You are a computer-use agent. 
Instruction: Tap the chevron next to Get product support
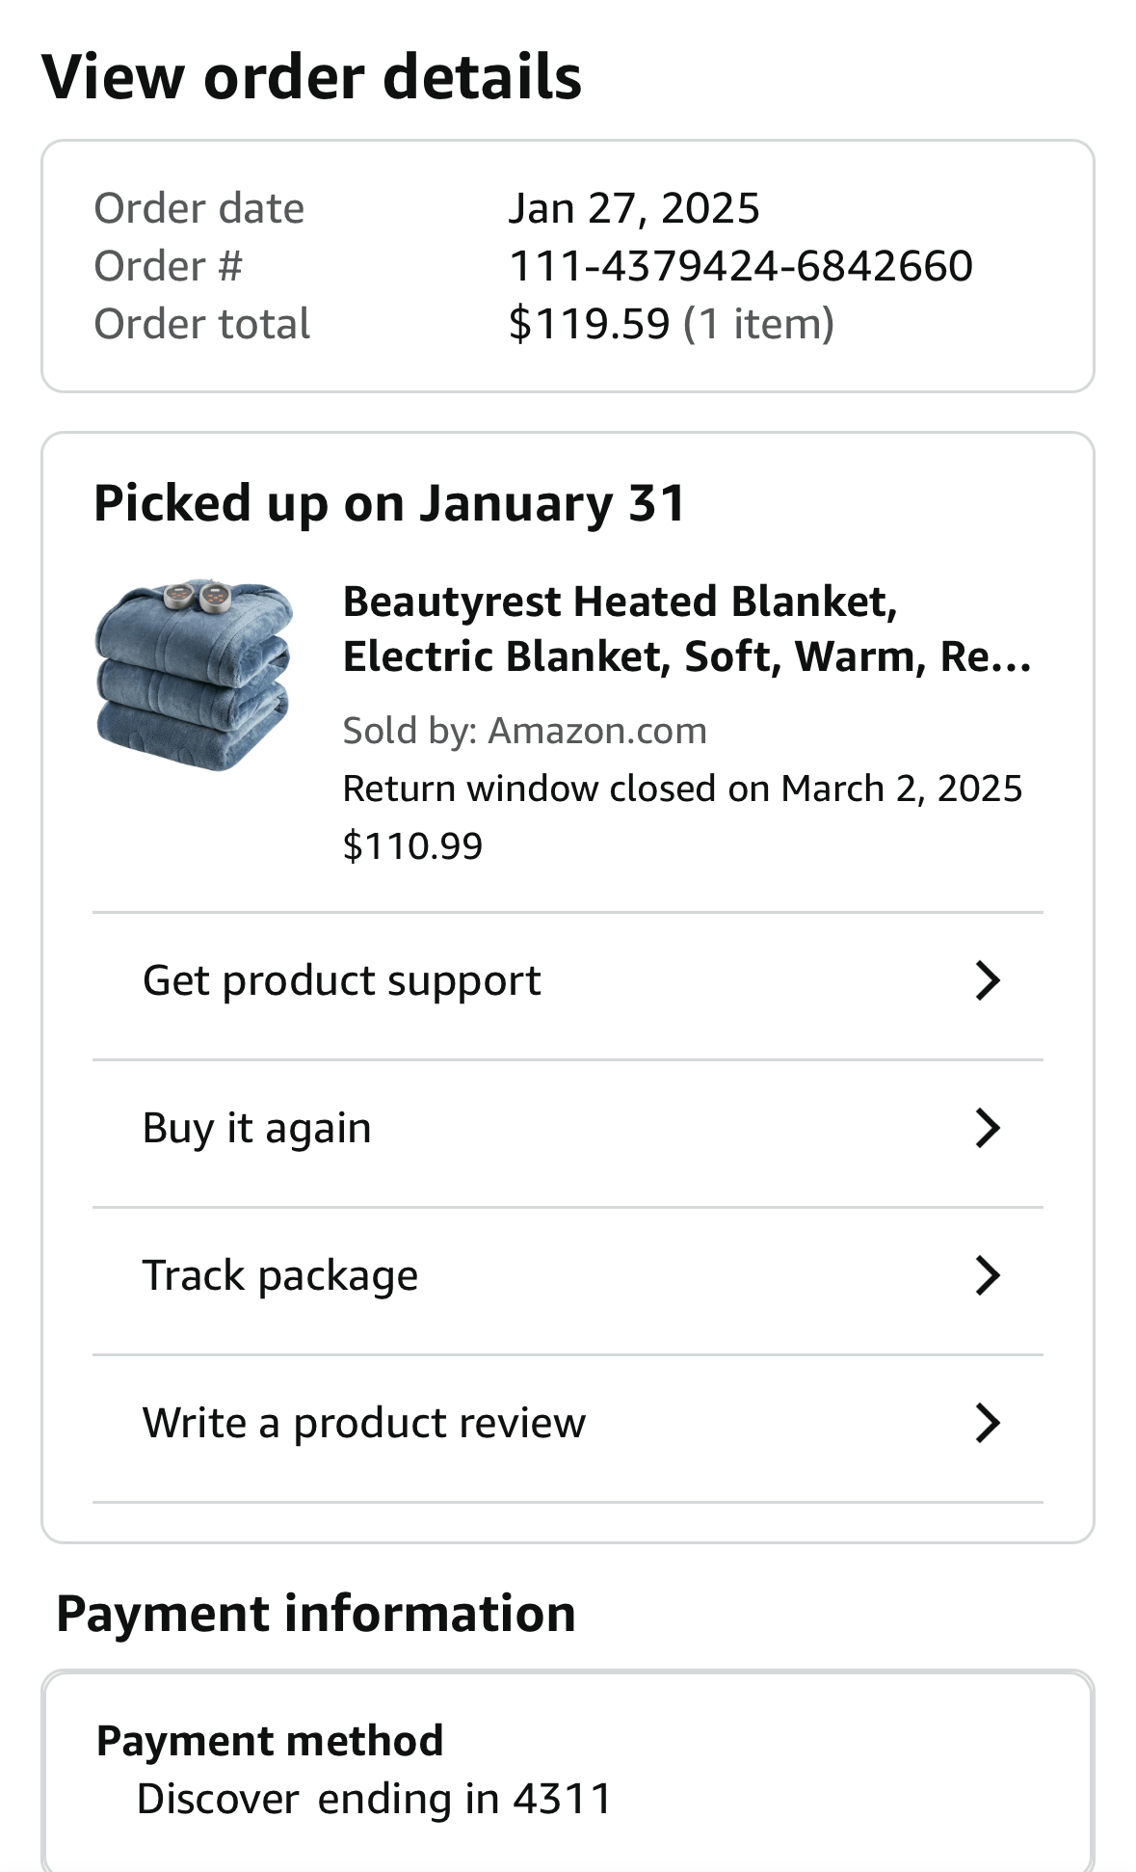[x=988, y=981]
